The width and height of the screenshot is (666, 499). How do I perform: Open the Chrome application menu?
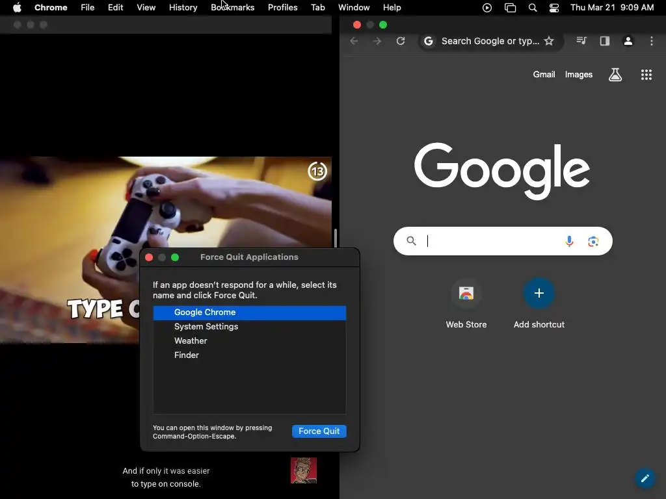(x=51, y=7)
